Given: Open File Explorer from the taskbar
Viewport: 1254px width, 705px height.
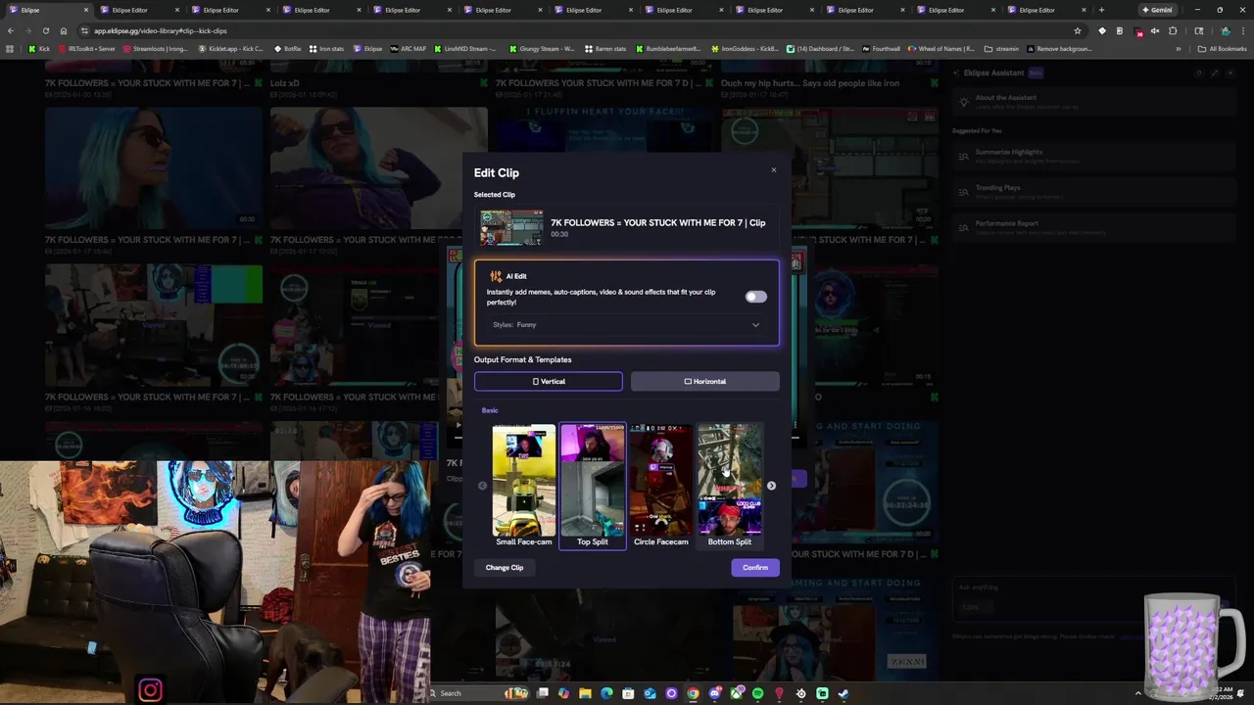Looking at the screenshot, I should tap(585, 693).
